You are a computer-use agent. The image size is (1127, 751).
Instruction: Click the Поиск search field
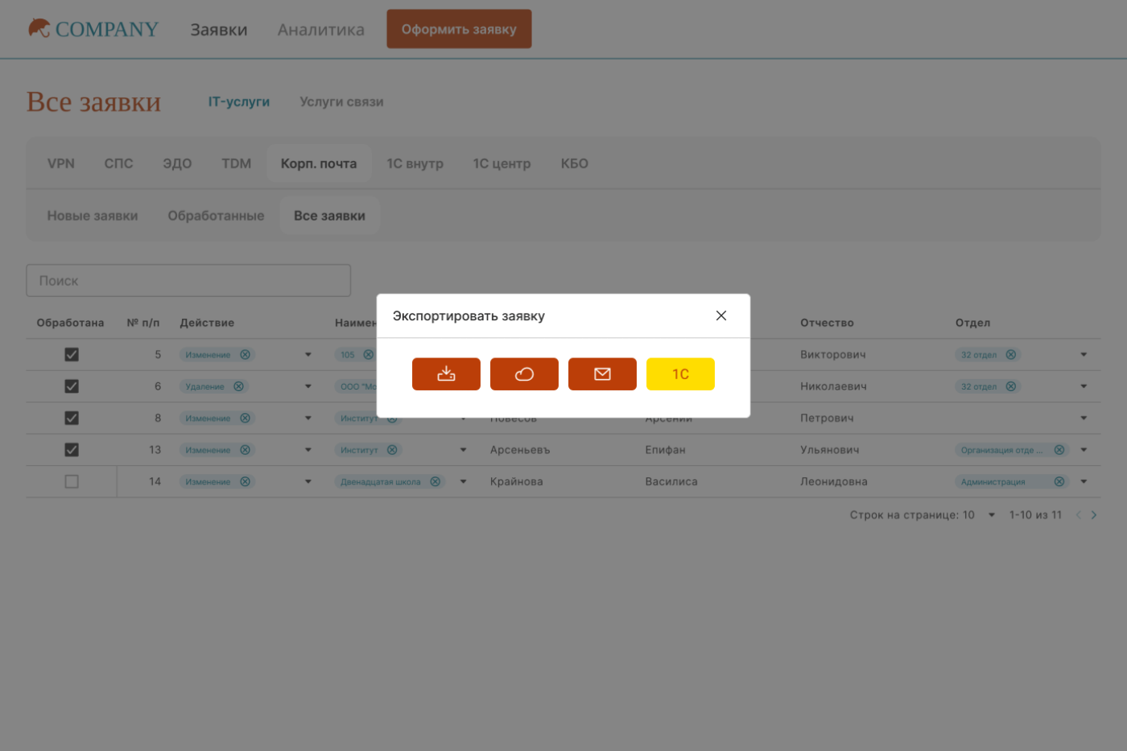[x=188, y=281]
